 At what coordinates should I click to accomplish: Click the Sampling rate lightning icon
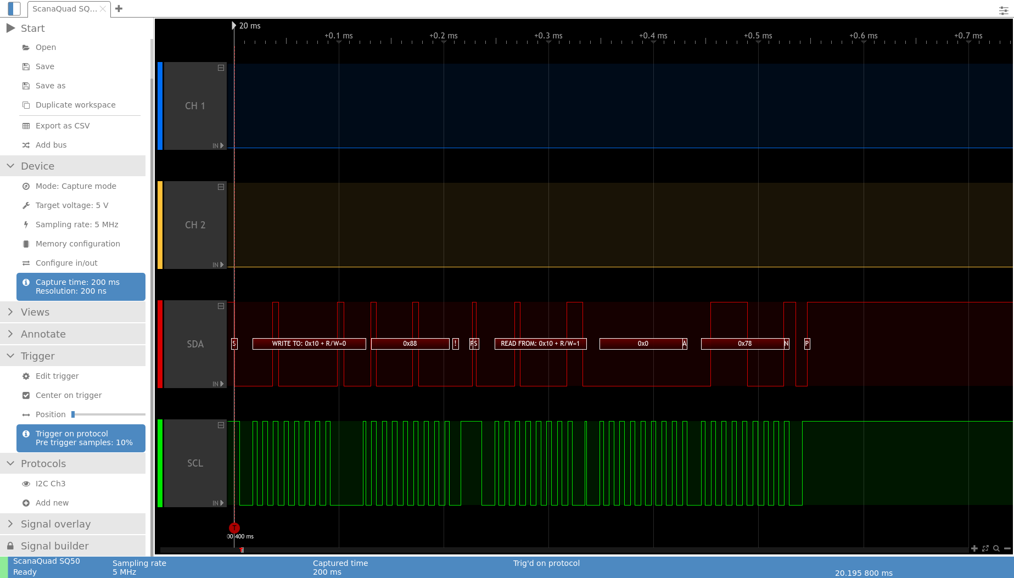click(26, 225)
